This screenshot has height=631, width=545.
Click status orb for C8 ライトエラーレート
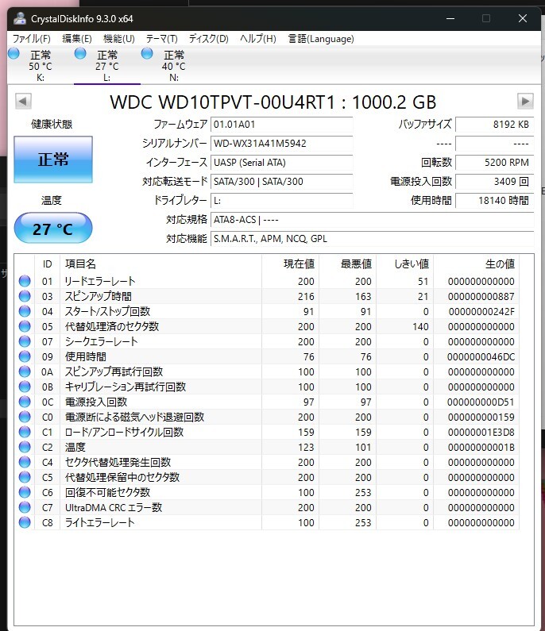tap(25, 522)
